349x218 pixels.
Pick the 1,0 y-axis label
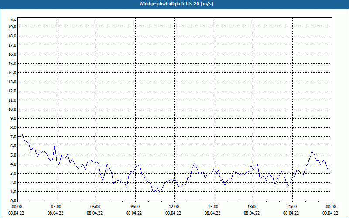click(14, 192)
